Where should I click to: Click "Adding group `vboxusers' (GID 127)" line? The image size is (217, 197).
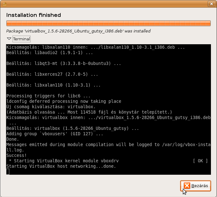point(55,134)
